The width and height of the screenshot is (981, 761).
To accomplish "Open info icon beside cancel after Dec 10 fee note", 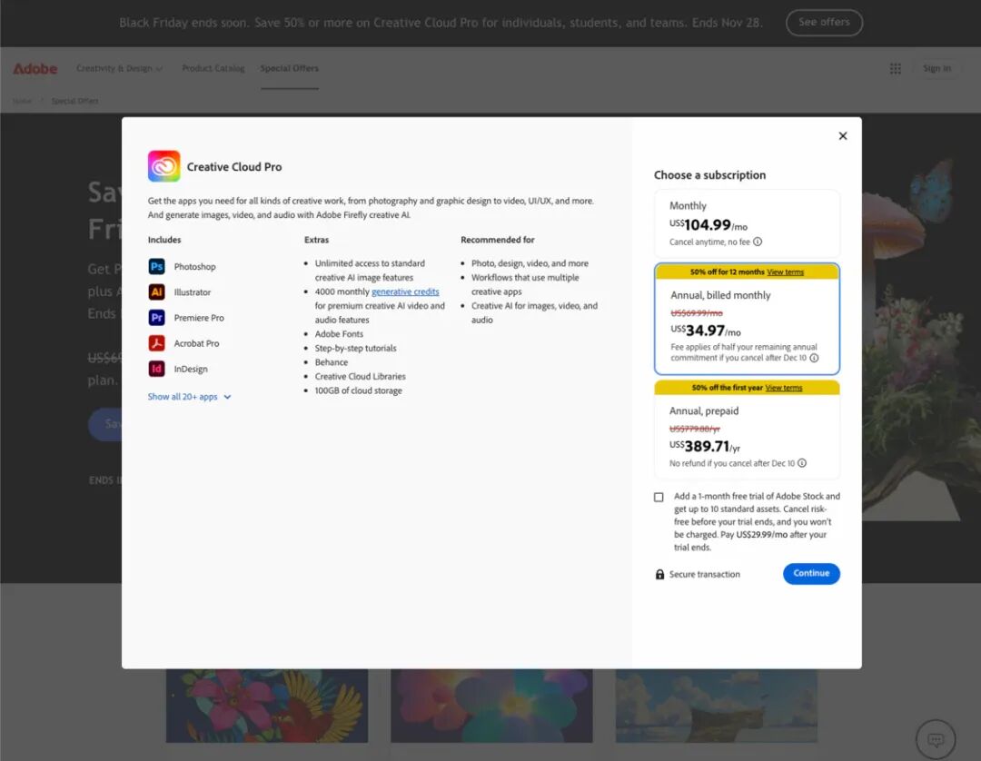I will coord(814,359).
